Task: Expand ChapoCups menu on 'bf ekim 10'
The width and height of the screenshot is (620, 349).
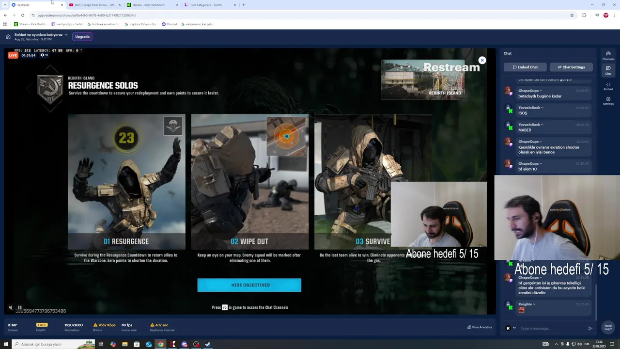Action: [x=541, y=163]
